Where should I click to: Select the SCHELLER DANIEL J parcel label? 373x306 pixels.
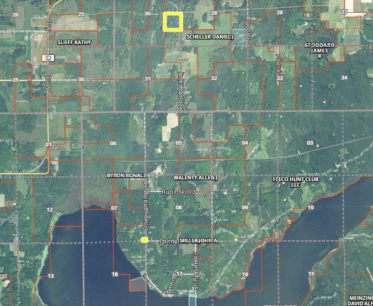210,36
